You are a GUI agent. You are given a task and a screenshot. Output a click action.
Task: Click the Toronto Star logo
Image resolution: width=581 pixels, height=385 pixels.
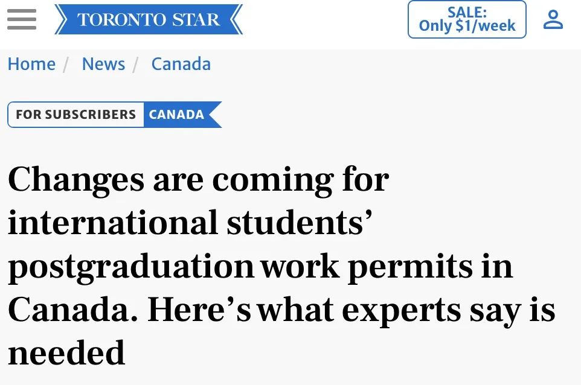148,19
